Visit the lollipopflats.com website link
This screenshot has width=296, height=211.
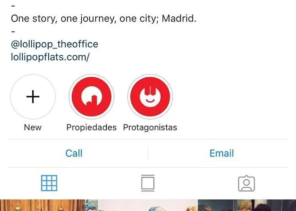[x=50, y=57]
